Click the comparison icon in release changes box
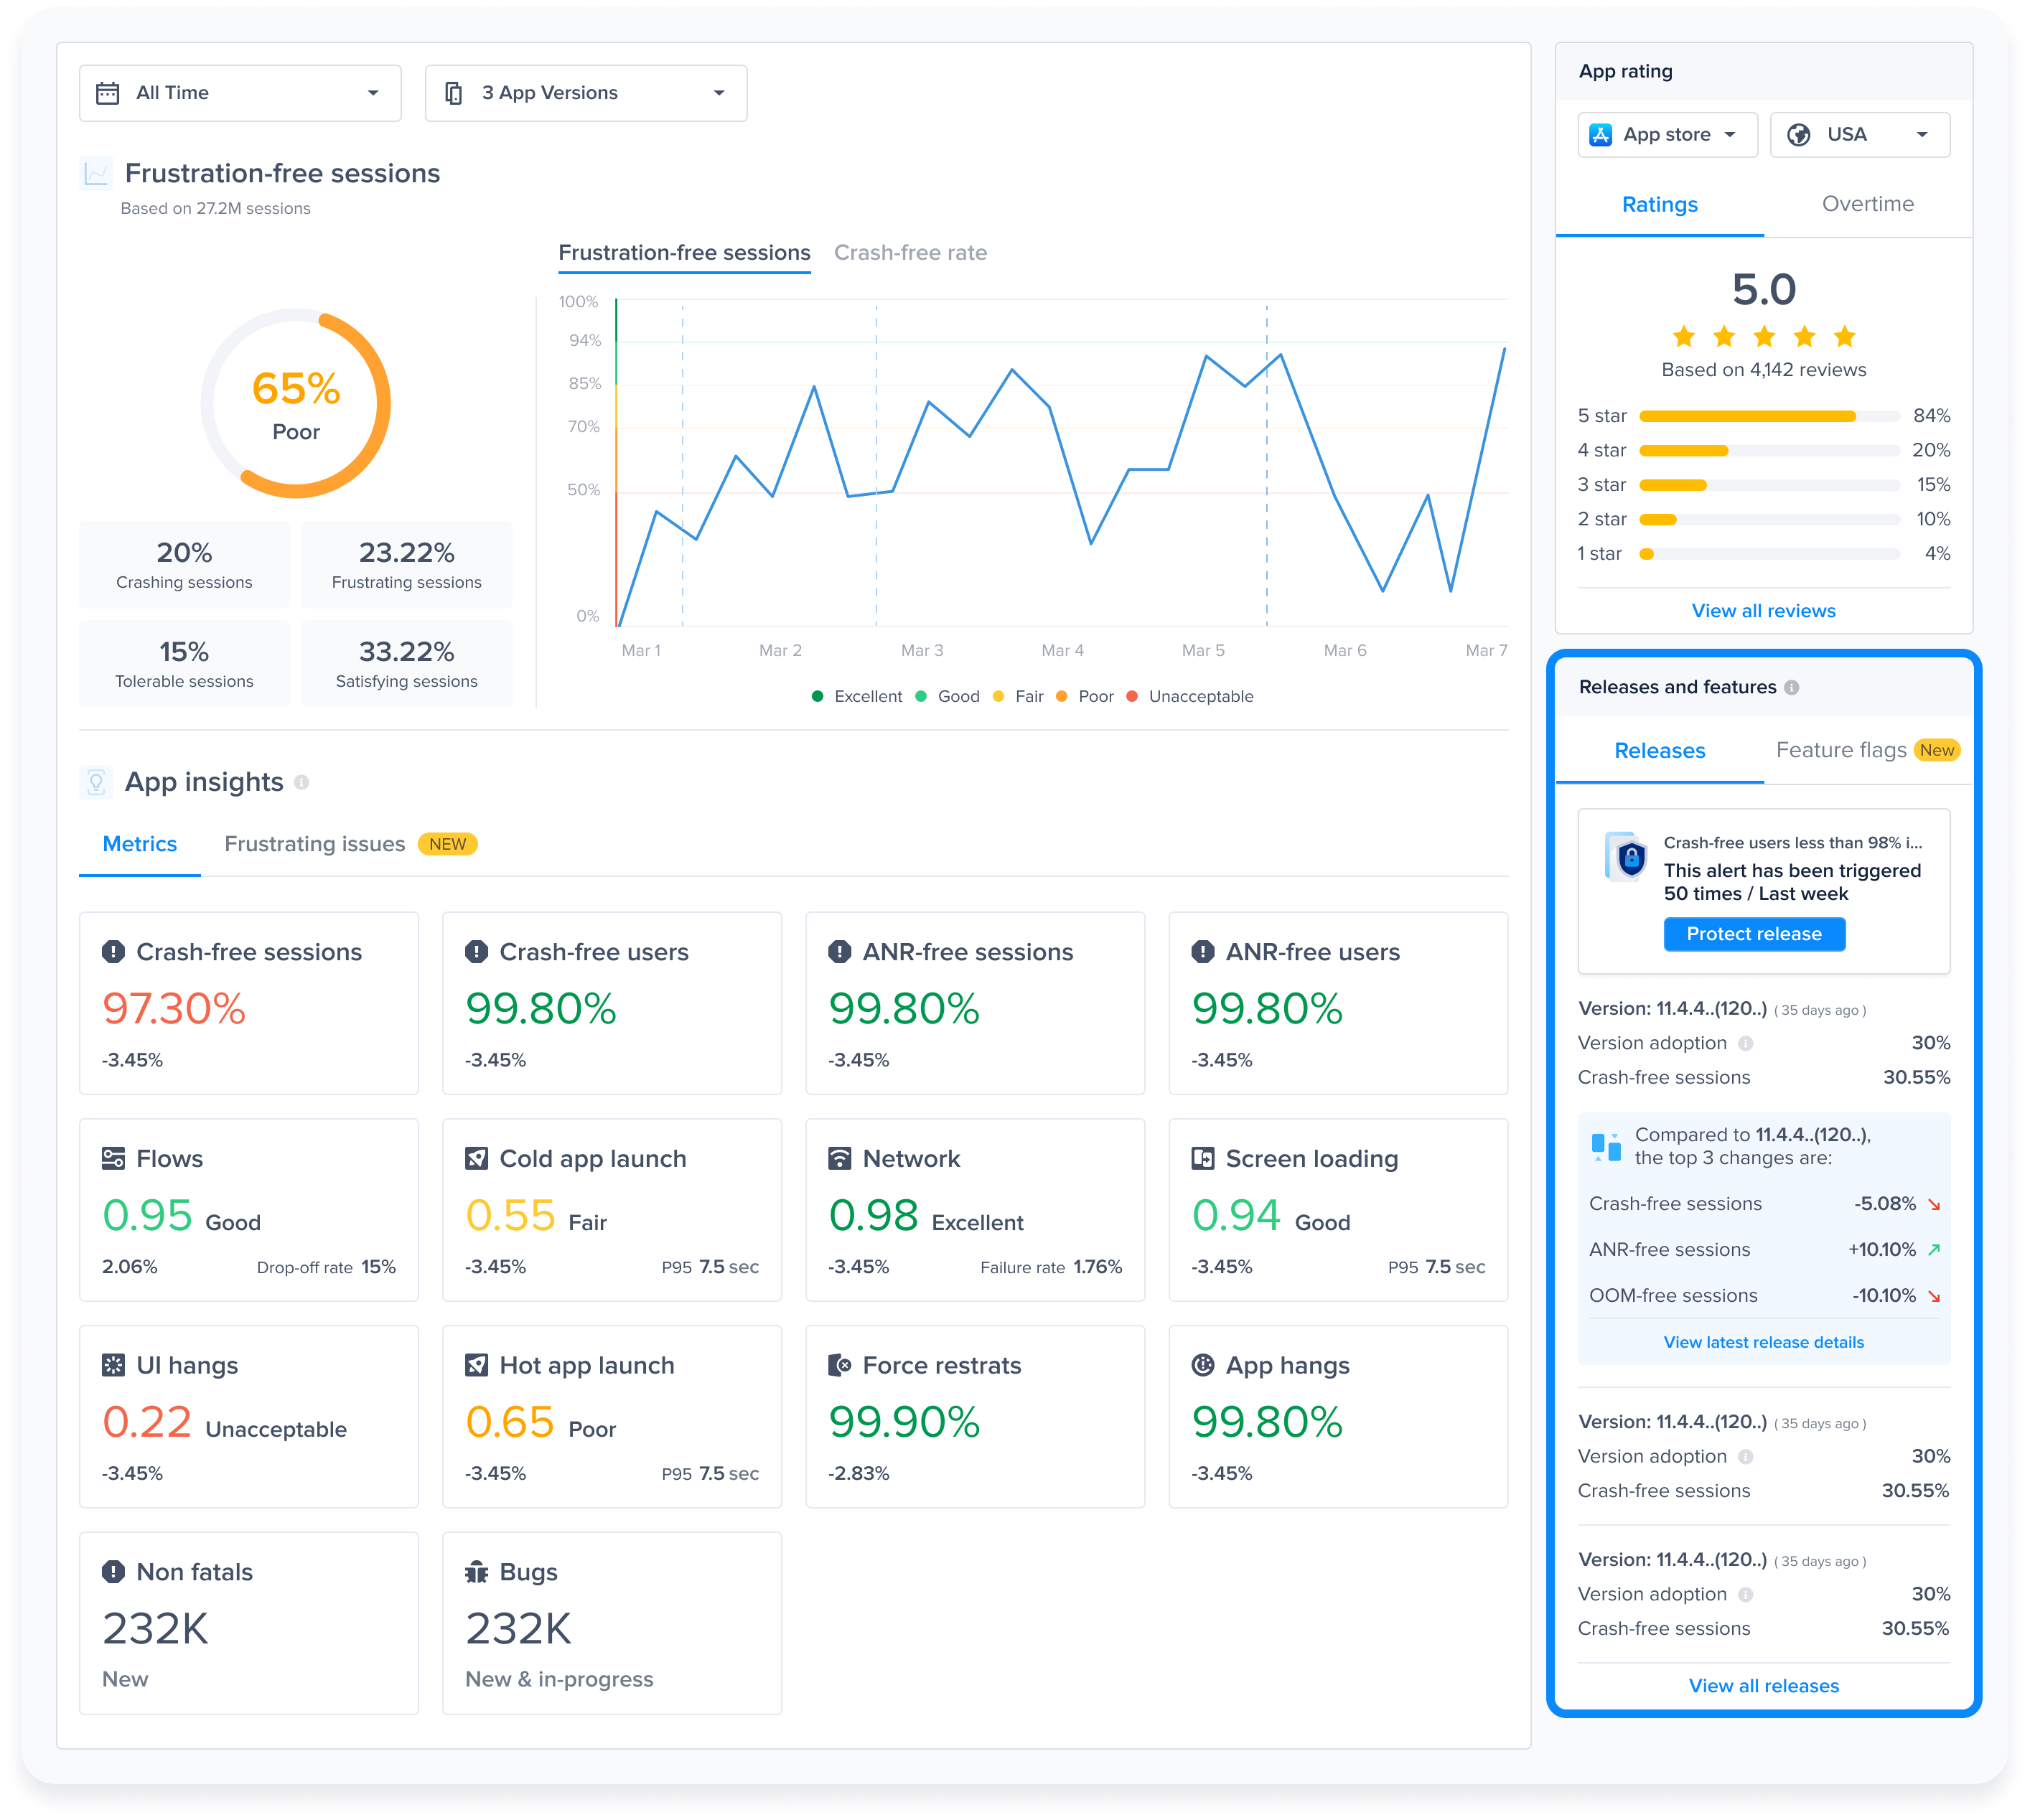The width and height of the screenshot is (2030, 1820). tap(1606, 1146)
